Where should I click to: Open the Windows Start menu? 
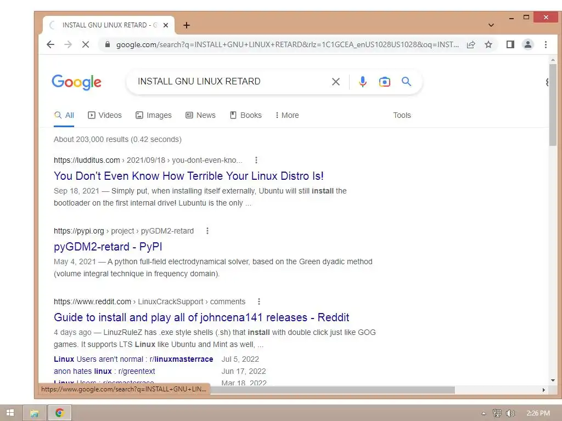coord(10,413)
